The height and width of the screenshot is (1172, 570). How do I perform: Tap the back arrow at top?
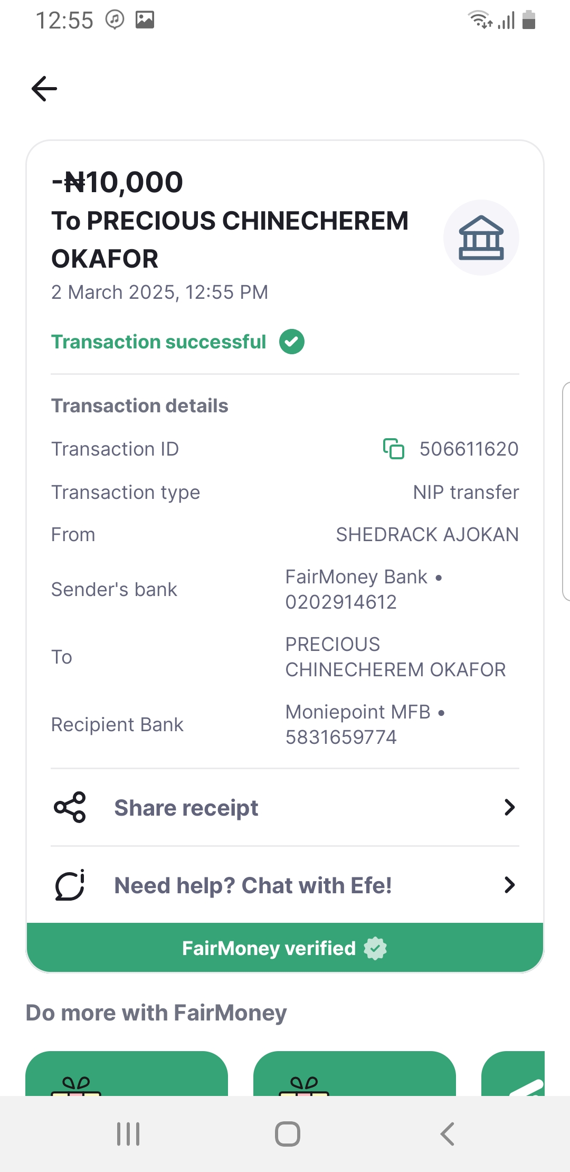point(44,88)
